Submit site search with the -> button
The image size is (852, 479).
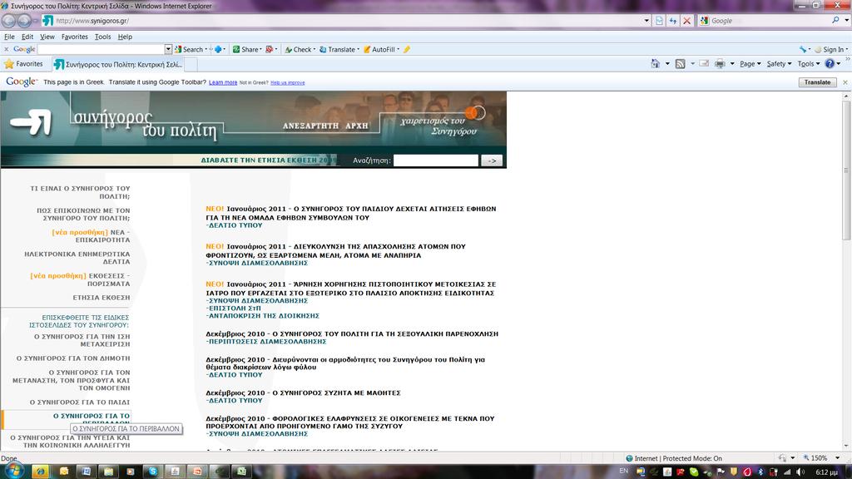pos(492,160)
